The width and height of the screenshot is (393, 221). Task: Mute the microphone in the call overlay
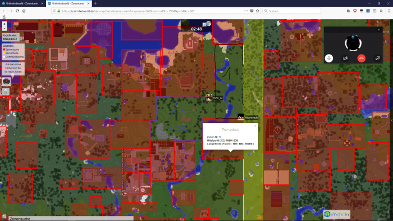(x=329, y=58)
